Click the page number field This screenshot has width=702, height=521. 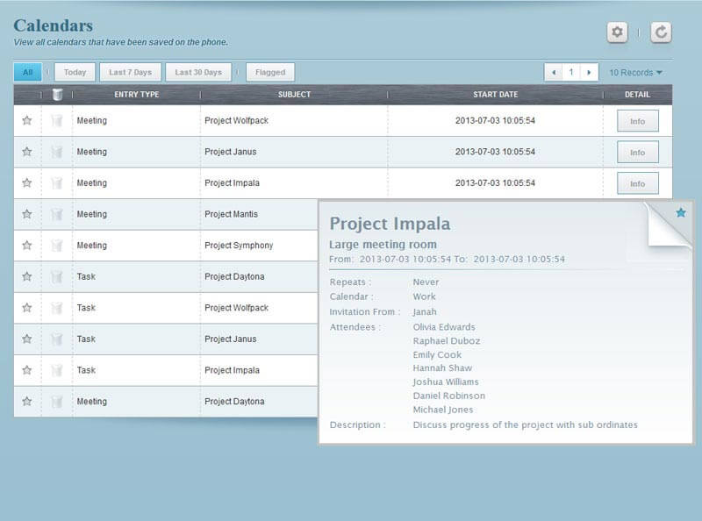point(571,72)
